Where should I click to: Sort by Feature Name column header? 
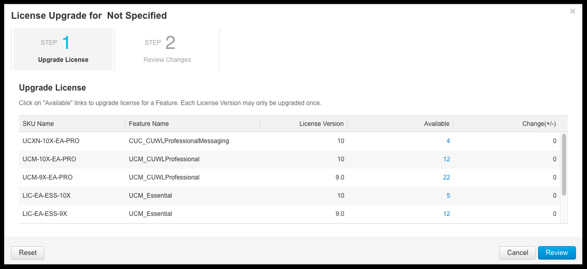coord(192,124)
